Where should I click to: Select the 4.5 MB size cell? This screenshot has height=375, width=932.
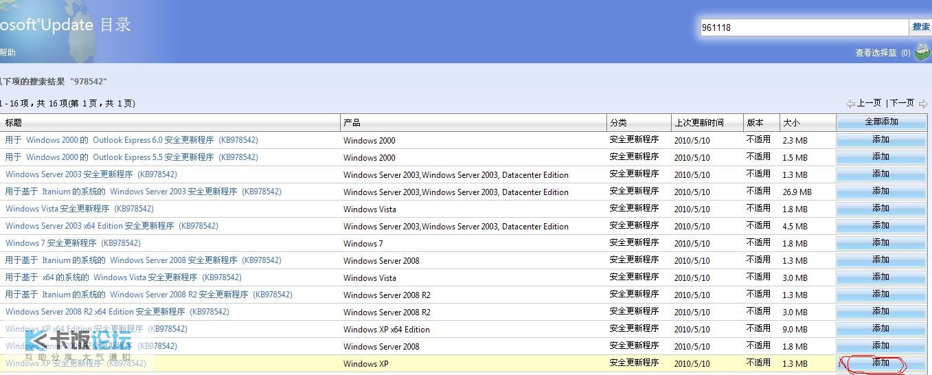tap(795, 227)
